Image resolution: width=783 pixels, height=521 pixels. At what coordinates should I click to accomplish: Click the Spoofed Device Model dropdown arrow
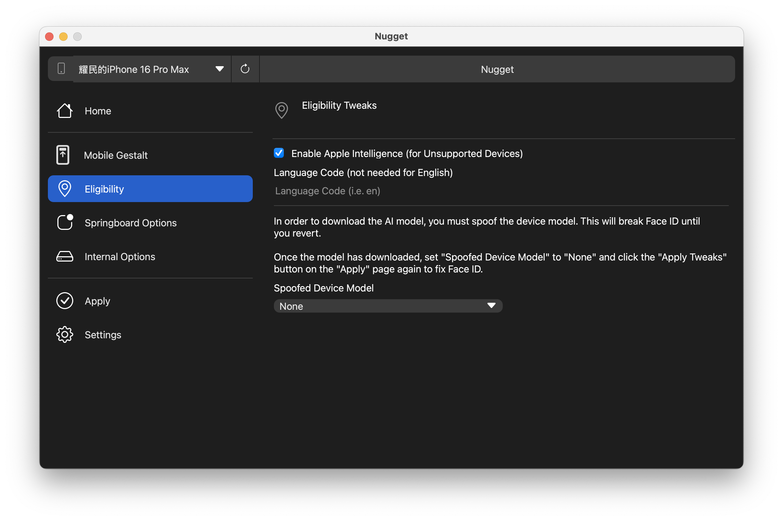491,306
